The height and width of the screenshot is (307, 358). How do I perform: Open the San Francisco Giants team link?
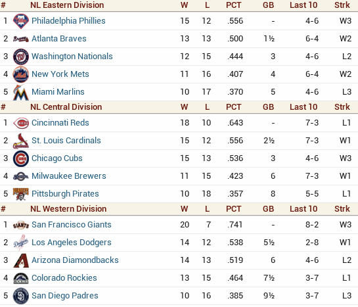[72, 225]
